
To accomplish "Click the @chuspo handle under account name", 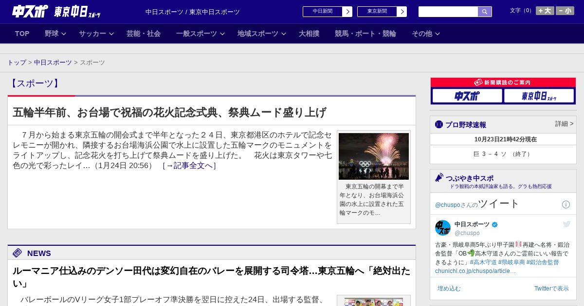I will click(467, 233).
